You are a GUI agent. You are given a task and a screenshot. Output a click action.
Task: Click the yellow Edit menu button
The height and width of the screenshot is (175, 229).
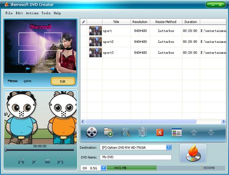click(x=63, y=81)
